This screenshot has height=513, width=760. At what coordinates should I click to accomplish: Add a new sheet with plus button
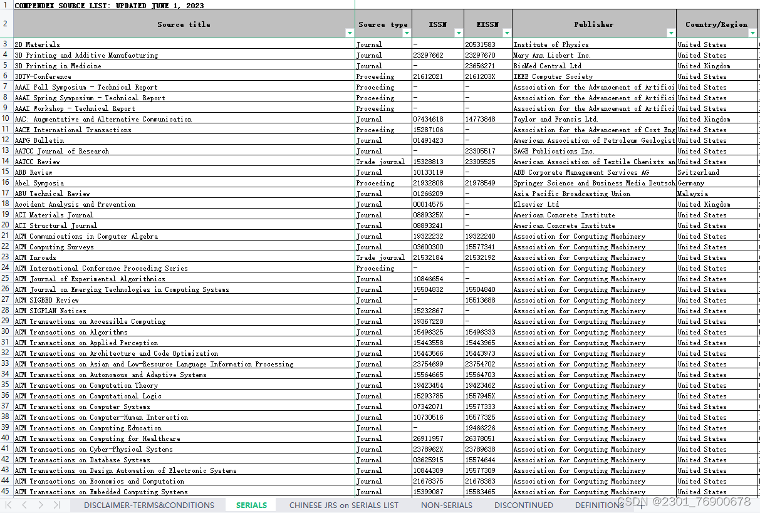pos(640,505)
